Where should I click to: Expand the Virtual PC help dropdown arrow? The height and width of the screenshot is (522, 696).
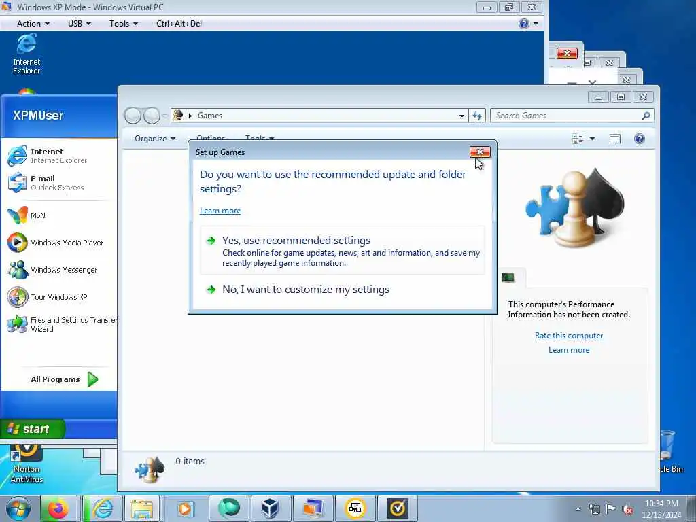coord(536,24)
